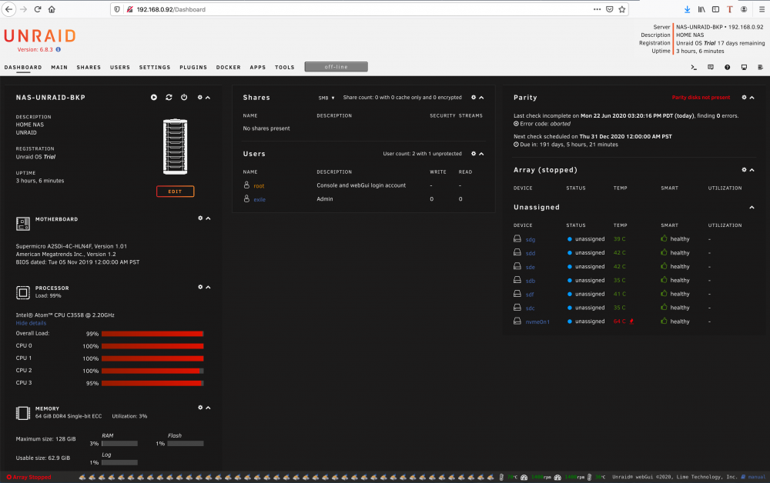Open the Shares panel gear icon
This screenshot has height=483, width=770.
(x=474, y=98)
